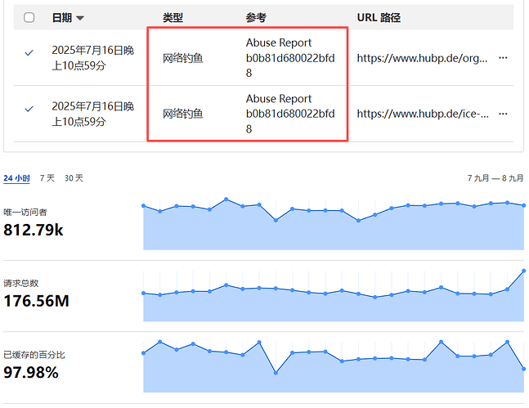Click the 97.98% cached value
This screenshot has width=529, height=408.
[31, 373]
